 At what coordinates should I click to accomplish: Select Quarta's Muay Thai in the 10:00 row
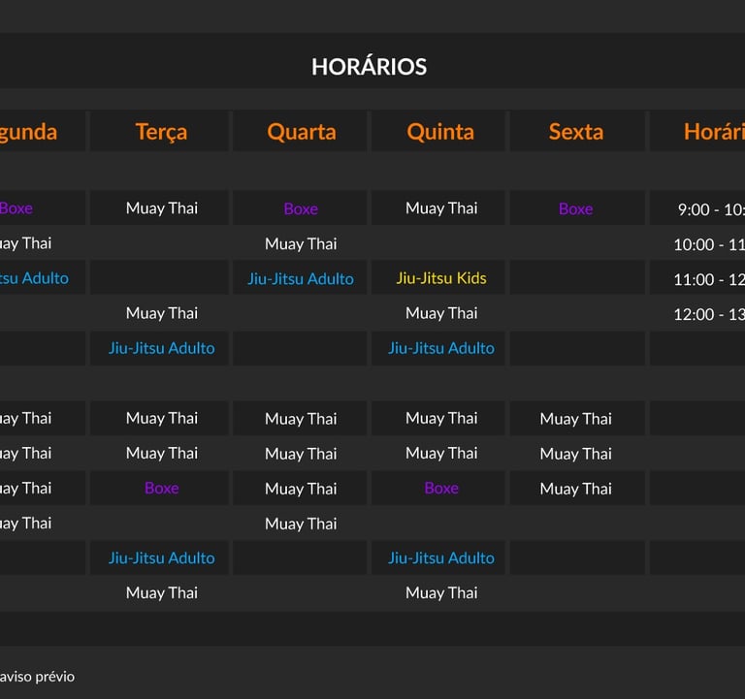(301, 243)
